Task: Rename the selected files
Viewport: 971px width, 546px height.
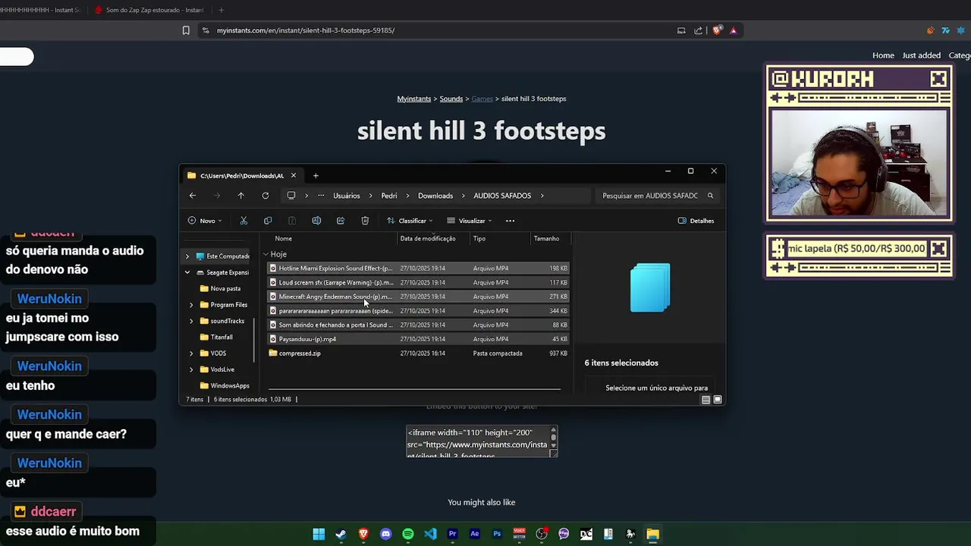Action: click(x=316, y=221)
